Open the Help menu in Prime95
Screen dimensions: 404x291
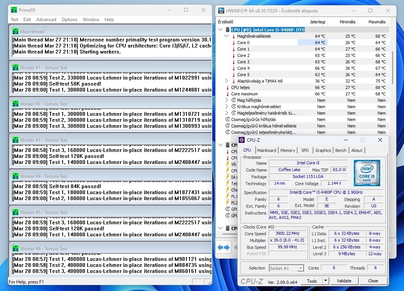109,20
